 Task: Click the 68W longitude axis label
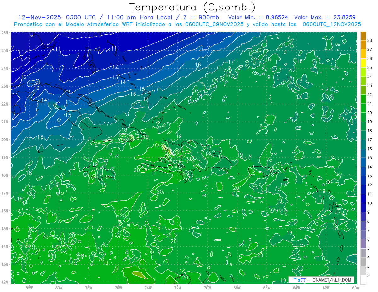click(x=237, y=287)
